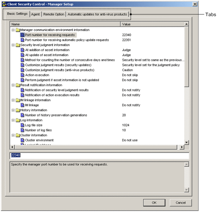Image resolution: width=217 pixels, height=212 pixels.
Task: Click the icon beside Customize judgment results (security updates)
Action: (x=22, y=65)
